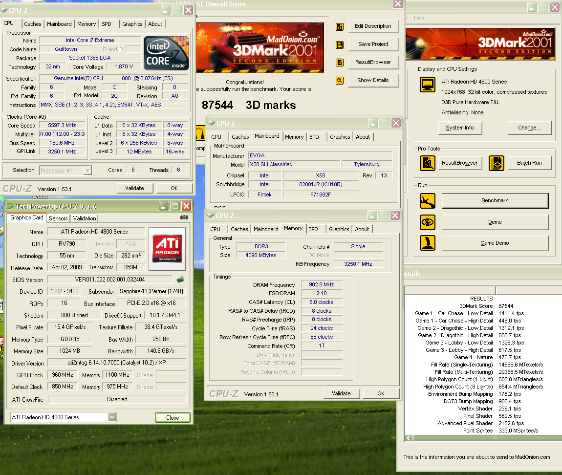Click the Benchmark run icon
562x475 pixels.
428,201
